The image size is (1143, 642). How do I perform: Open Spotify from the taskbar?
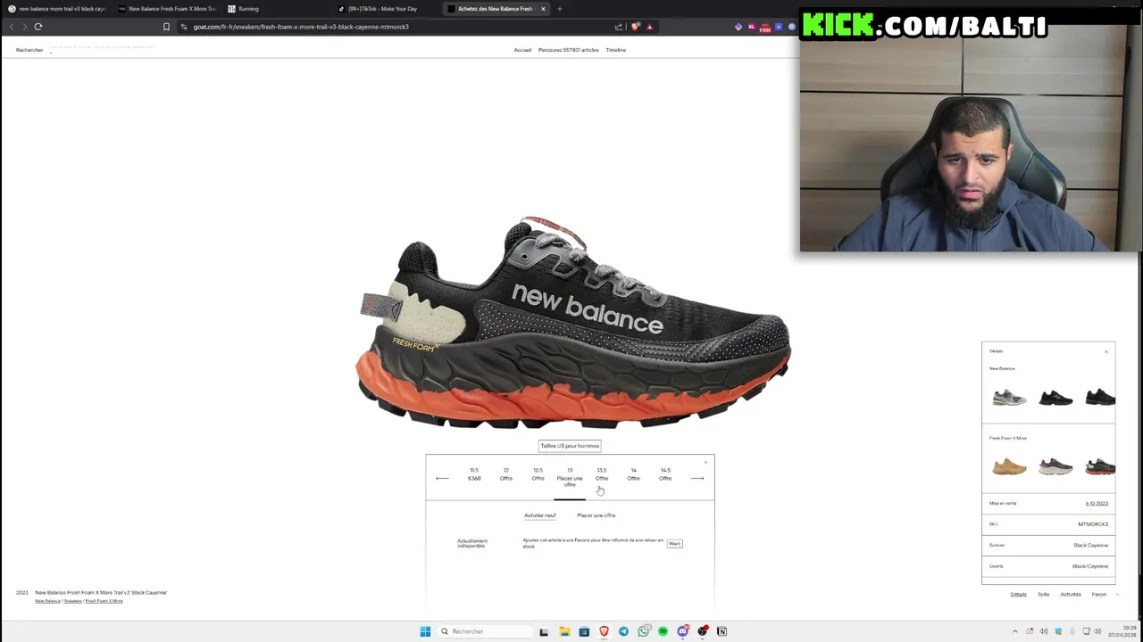point(663,631)
